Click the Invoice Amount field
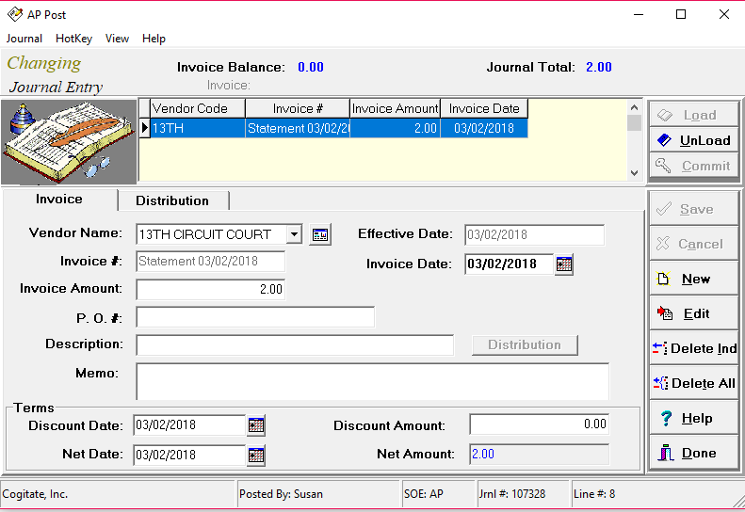745x512 pixels. [210, 289]
